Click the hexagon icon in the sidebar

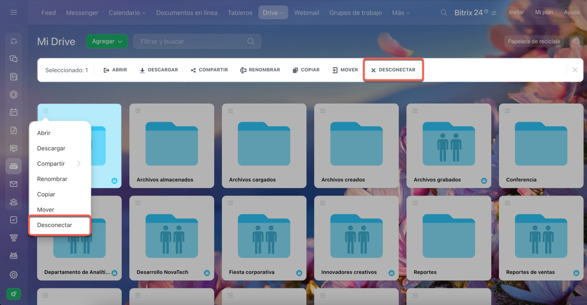[x=13, y=95]
